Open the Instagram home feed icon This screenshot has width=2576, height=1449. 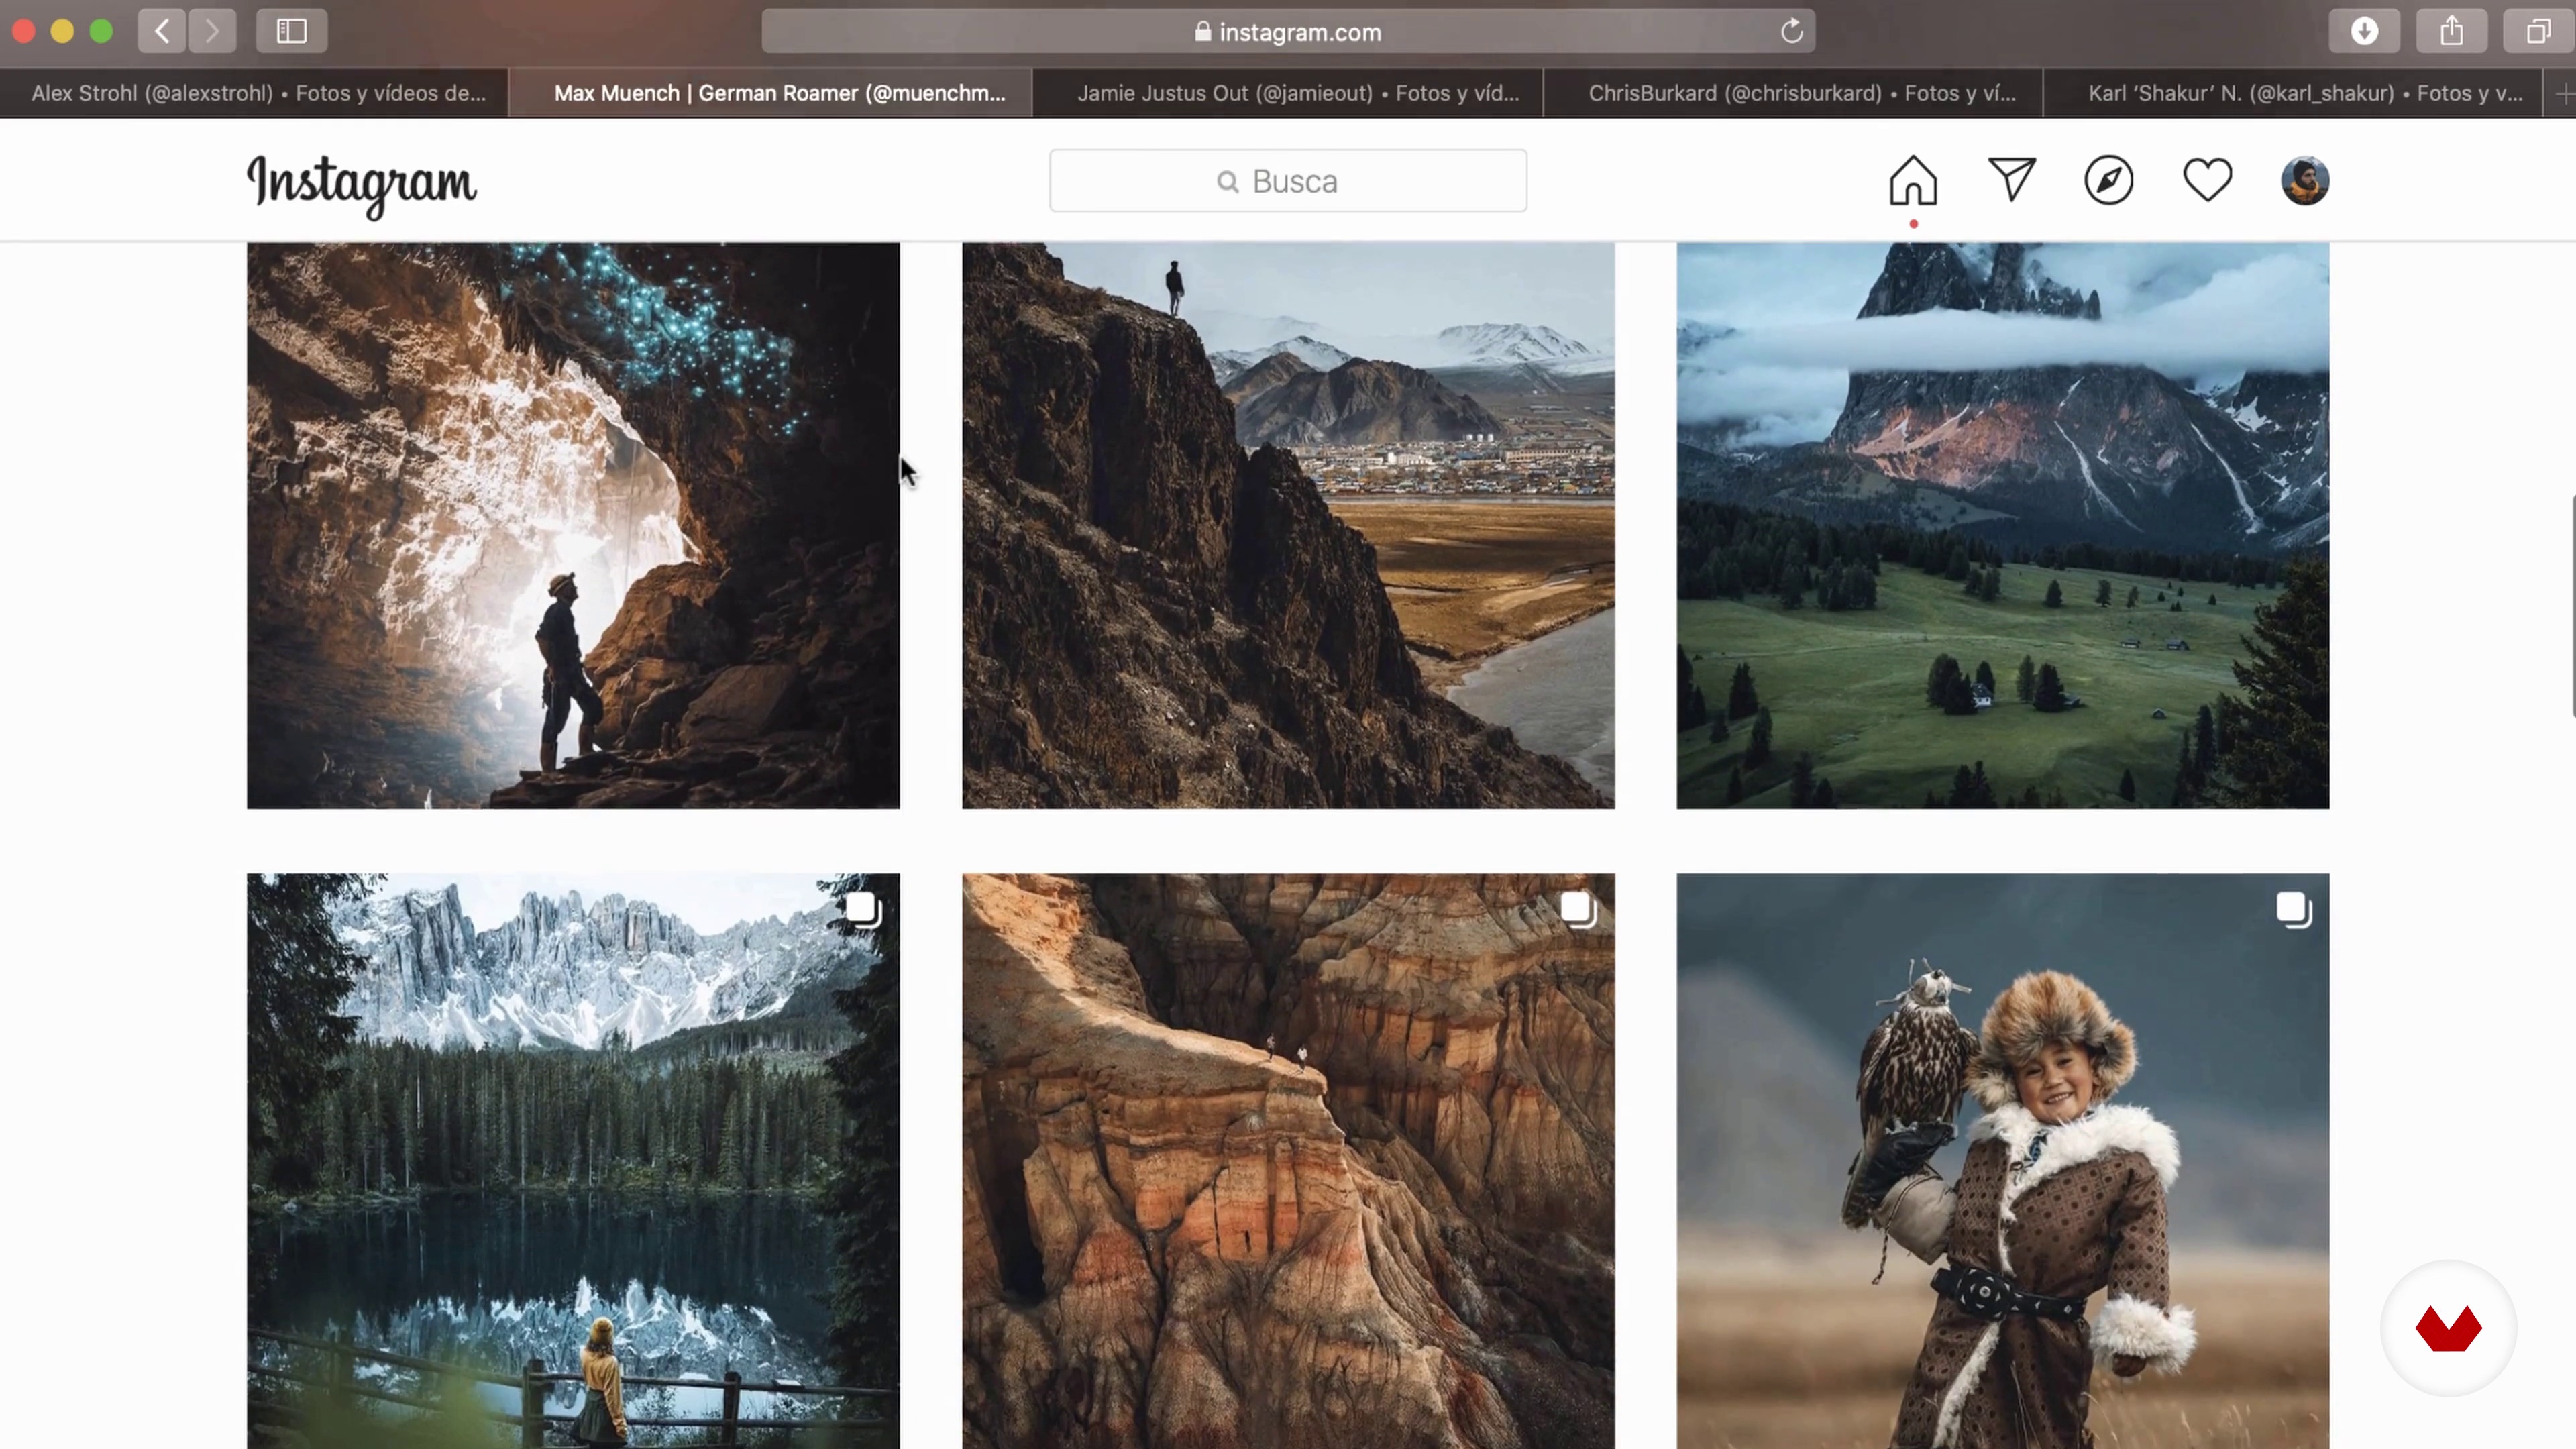[x=1913, y=181]
